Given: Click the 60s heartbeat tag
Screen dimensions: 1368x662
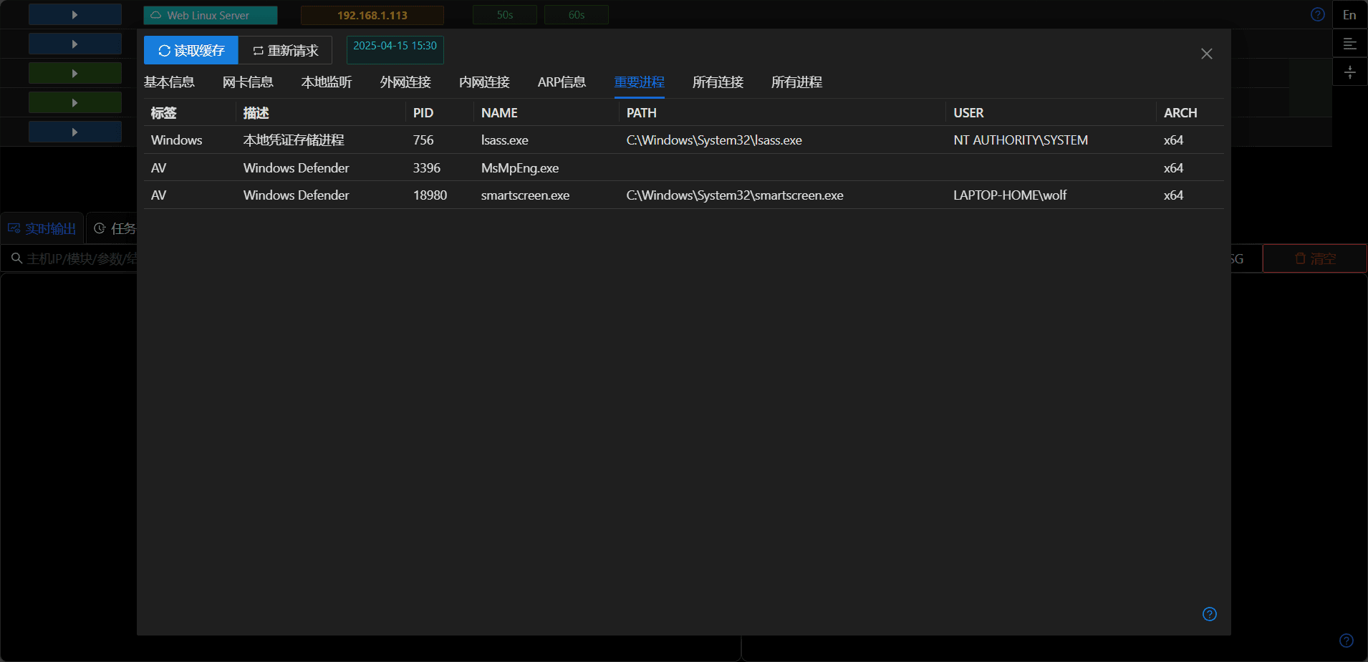Looking at the screenshot, I should pyautogui.click(x=577, y=15).
